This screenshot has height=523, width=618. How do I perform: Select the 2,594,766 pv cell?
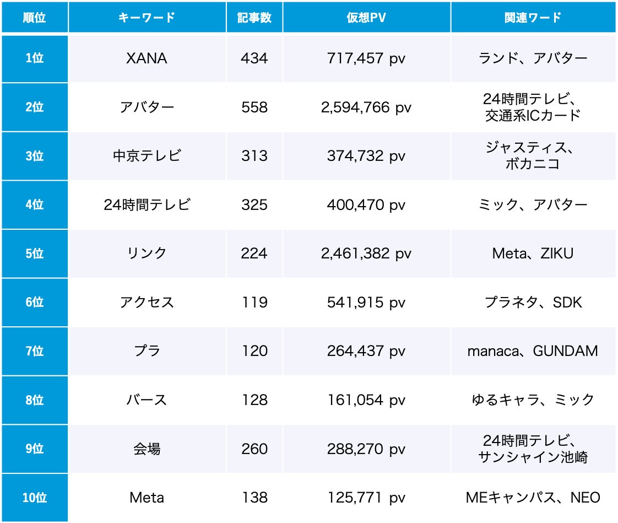click(366, 107)
